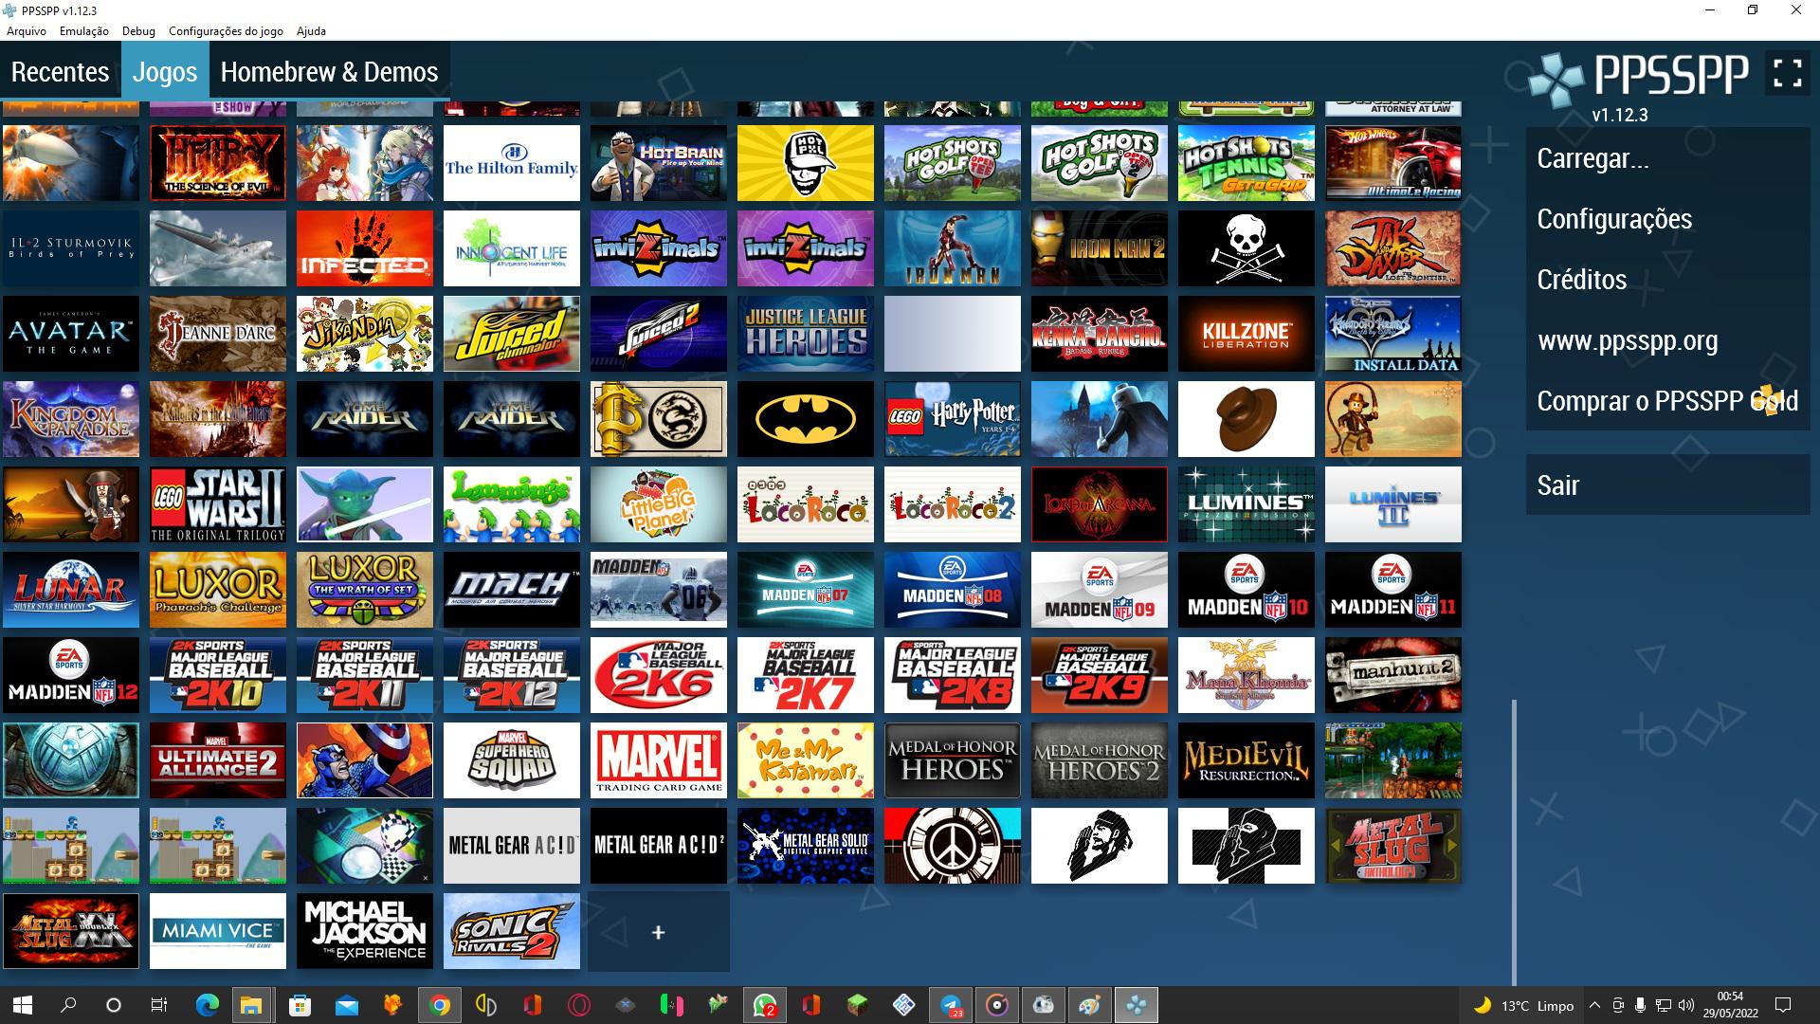Open the Metal Gear Solid game icon
Viewport: 1820px width, 1024px height.
point(805,845)
